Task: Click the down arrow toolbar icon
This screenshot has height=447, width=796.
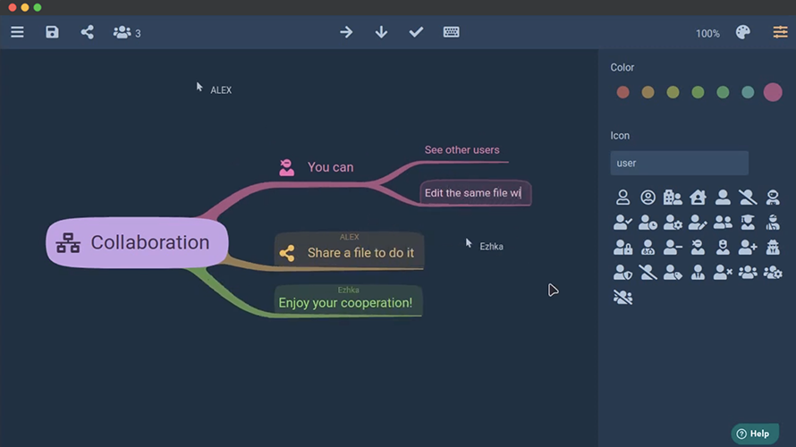Action: click(x=381, y=32)
